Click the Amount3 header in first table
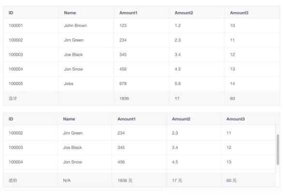The height and width of the screenshot is (196, 284). (239, 13)
